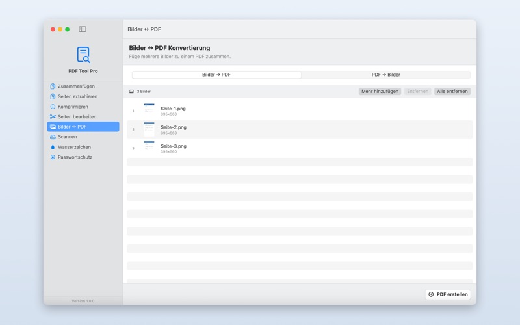Select Seiten bearbeiten in the sidebar
This screenshot has width=520, height=325.
click(83, 117)
